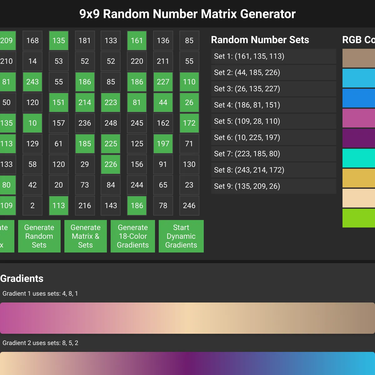
Task: Click the Set 9: (135, 209, 26) row
Action: tap(273, 186)
